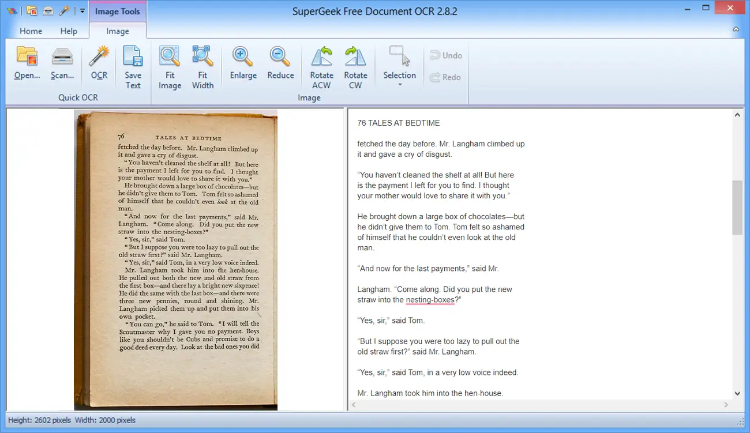Select the printer icon in the quick access toolbar

coord(48,10)
